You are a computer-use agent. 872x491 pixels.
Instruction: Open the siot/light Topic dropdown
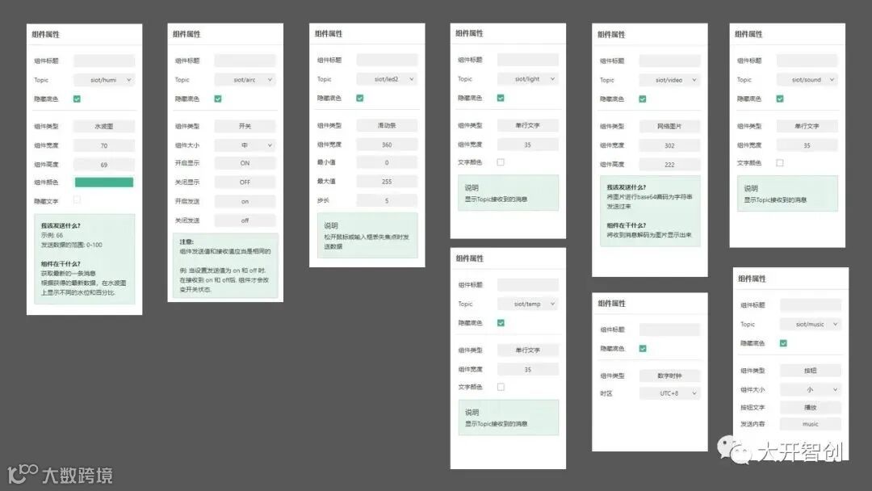pos(528,79)
